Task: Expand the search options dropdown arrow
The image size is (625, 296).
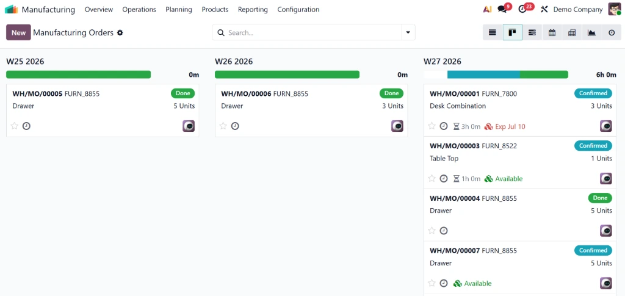Action: pyautogui.click(x=408, y=33)
